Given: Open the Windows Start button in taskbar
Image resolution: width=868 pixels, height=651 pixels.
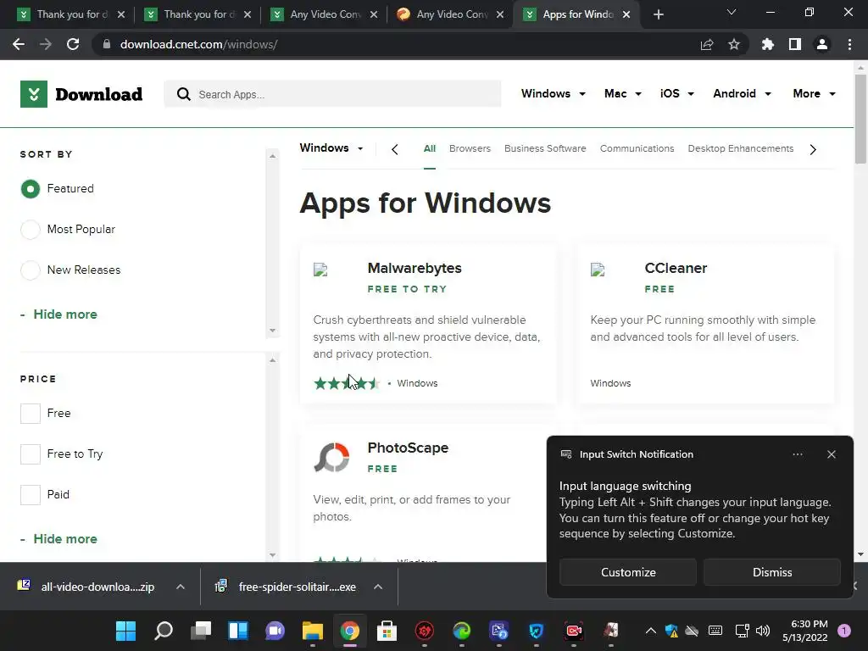Looking at the screenshot, I should click(125, 631).
